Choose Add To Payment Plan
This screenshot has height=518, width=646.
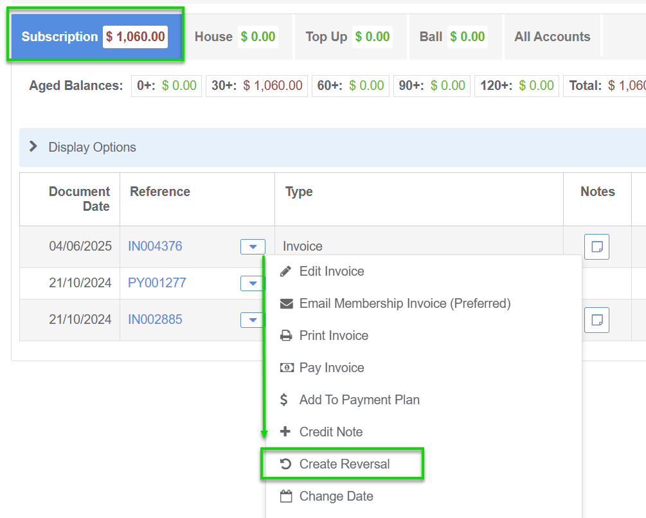tap(424, 400)
